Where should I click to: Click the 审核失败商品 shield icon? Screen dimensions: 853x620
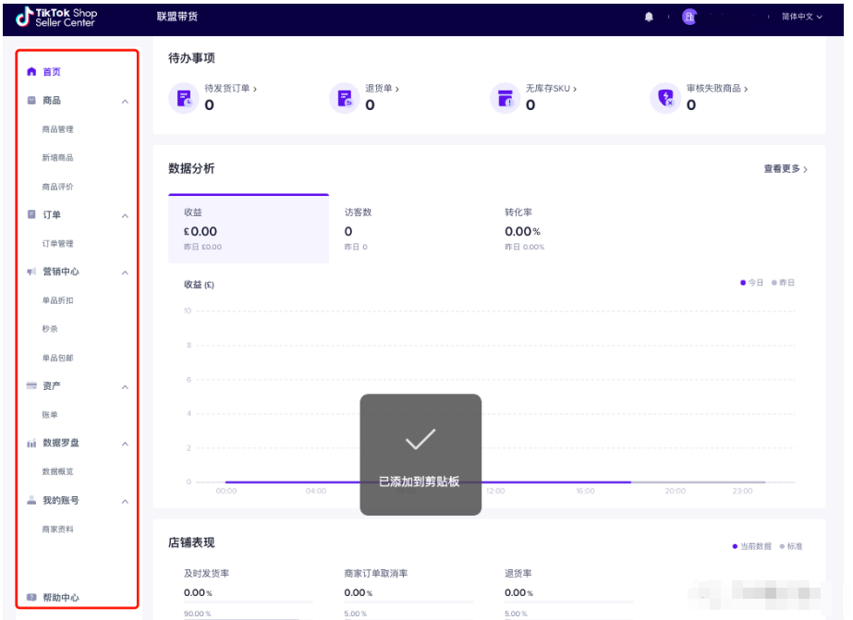point(665,97)
